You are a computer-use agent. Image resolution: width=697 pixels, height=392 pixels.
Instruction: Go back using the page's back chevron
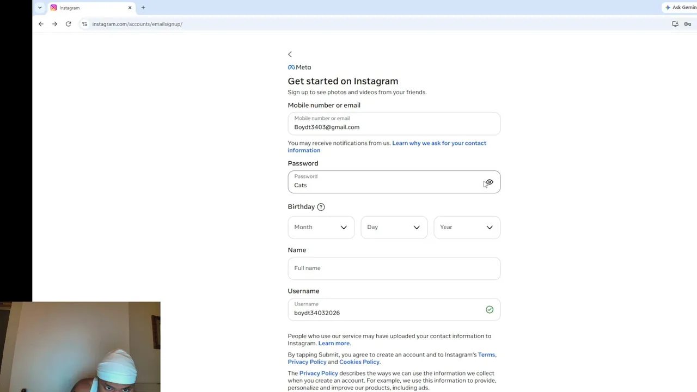tap(290, 54)
